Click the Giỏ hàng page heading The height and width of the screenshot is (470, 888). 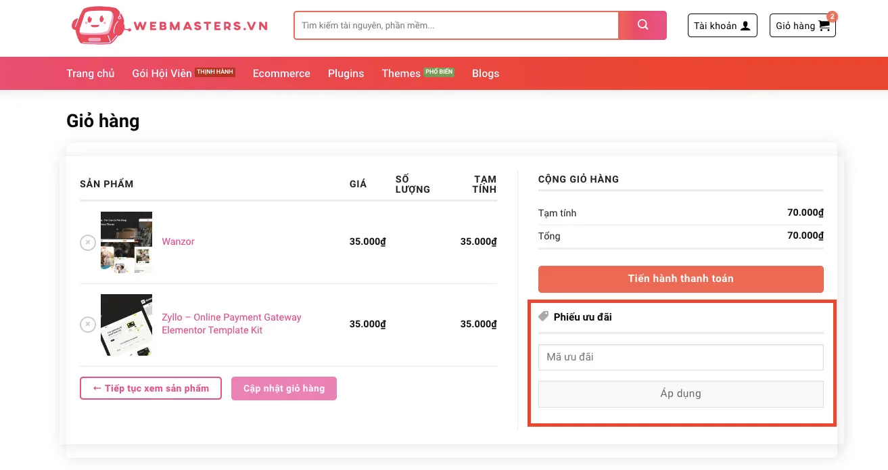[x=103, y=121]
